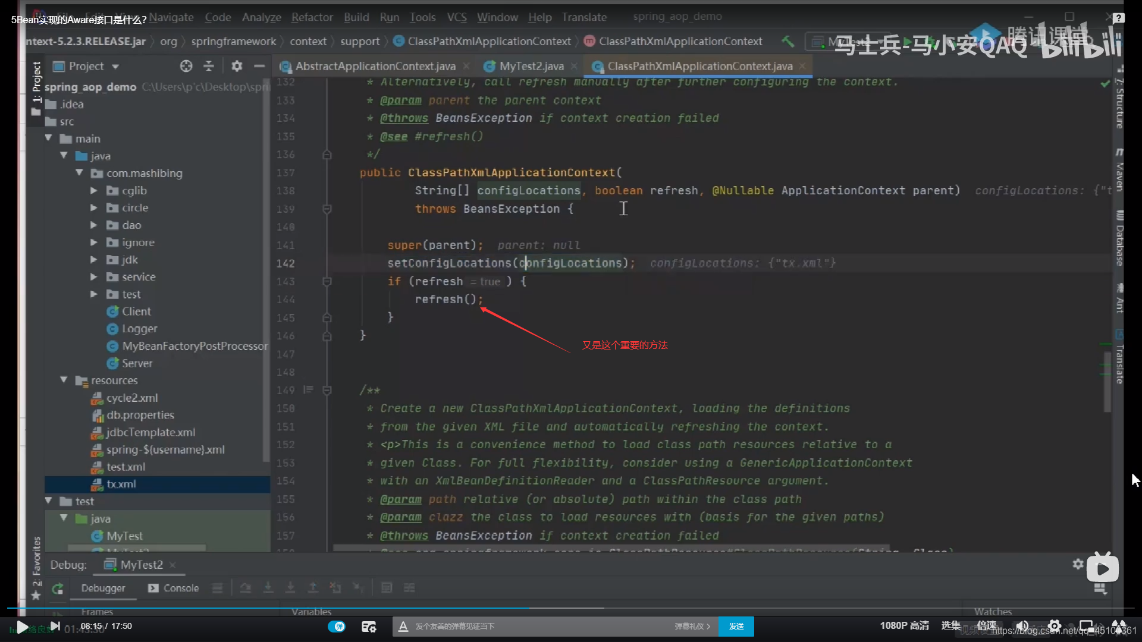This screenshot has height=642, width=1142.
Task: Open the Database side panel
Action: click(x=1119, y=239)
